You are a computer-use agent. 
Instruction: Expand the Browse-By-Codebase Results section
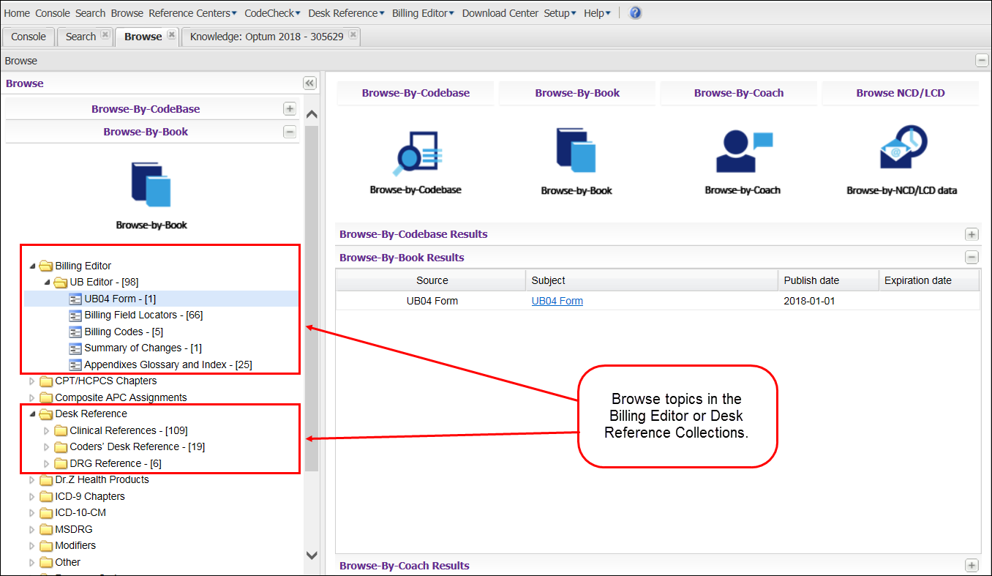972,234
